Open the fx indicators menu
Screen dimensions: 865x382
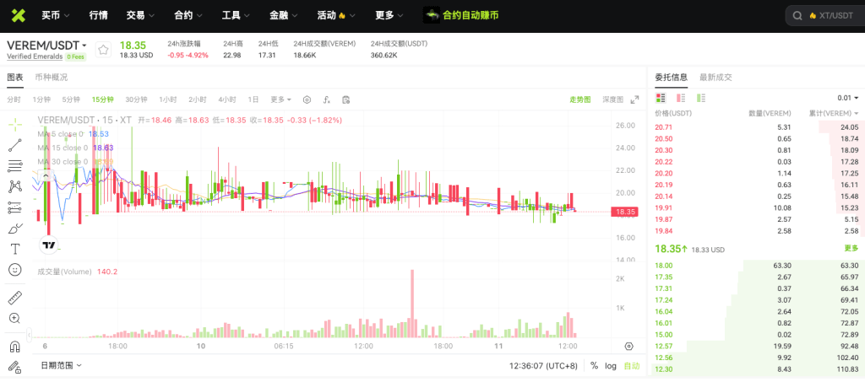click(327, 100)
